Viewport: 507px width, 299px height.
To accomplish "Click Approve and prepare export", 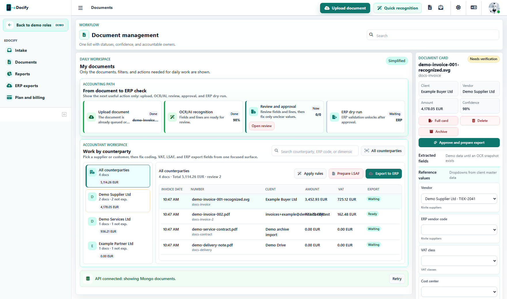I will click(x=459, y=143).
